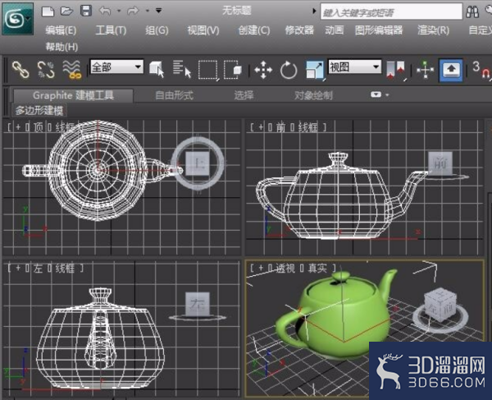The image size is (492, 400).
Task: Open the quick access toolbar customize arrow
Action: tap(159, 11)
